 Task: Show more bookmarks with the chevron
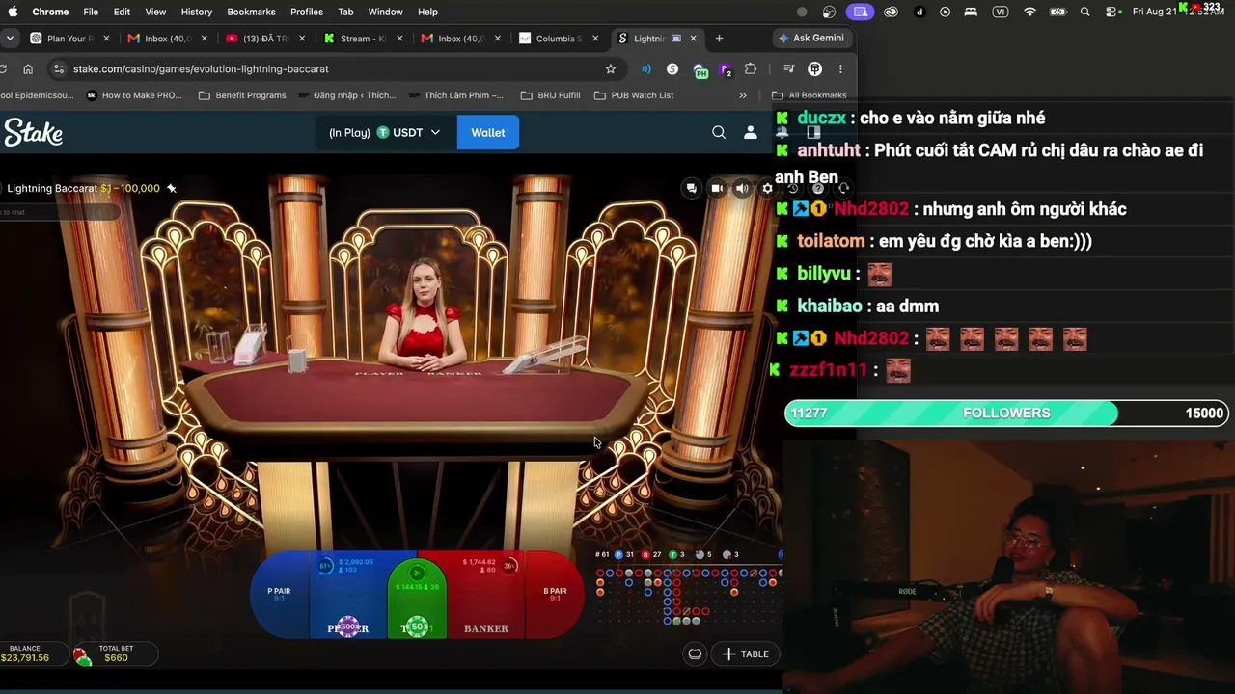click(x=743, y=95)
